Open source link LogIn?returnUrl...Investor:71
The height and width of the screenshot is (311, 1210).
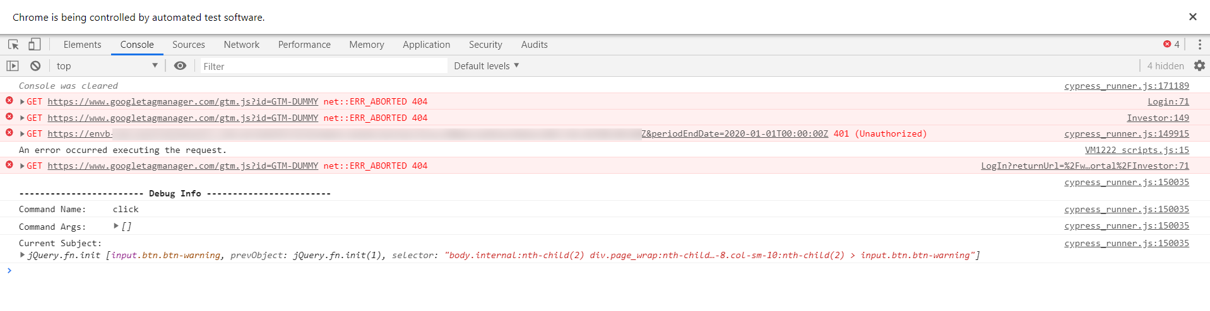[x=1085, y=166]
